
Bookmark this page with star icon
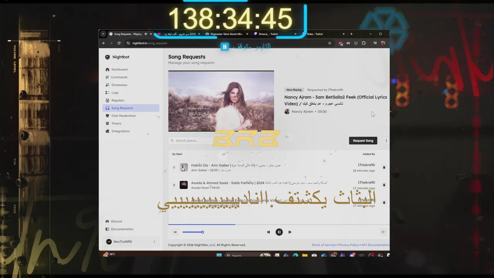[330, 43]
